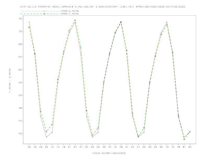Click the F_MEAN circle data point at hour 81
207x160 pixels.
[184, 139]
